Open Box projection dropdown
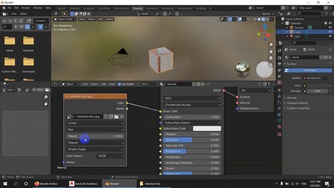 tap(96, 130)
